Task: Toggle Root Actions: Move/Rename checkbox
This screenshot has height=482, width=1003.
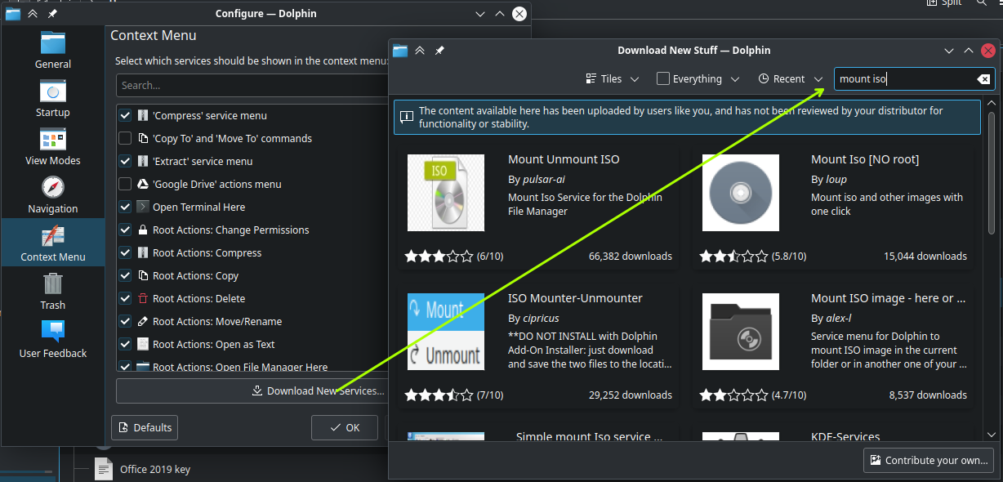Action: click(x=125, y=322)
